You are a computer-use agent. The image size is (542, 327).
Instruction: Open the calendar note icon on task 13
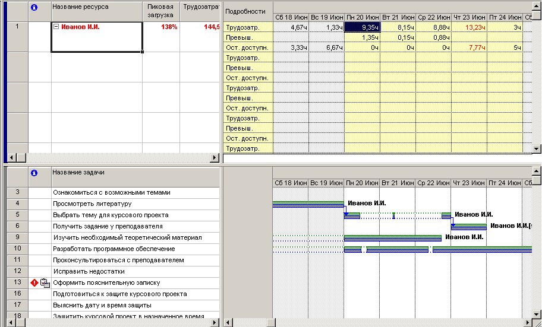(x=45, y=283)
